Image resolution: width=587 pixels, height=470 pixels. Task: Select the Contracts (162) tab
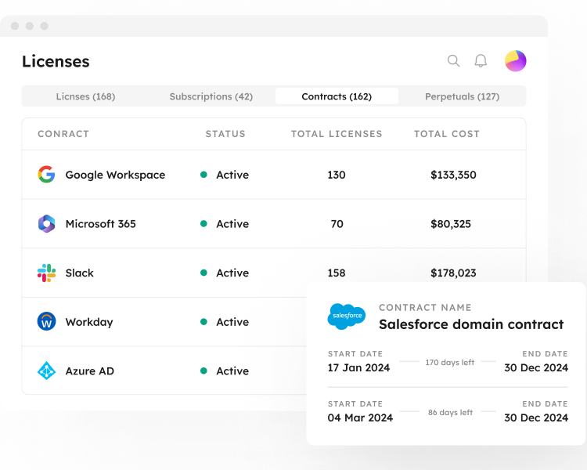[x=337, y=96]
